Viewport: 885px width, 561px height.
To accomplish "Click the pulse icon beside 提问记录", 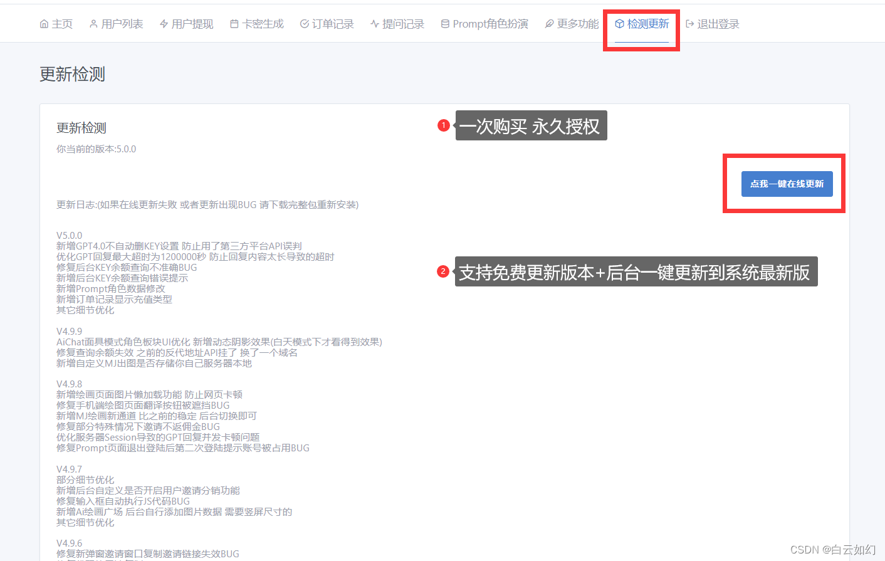I will (x=375, y=24).
